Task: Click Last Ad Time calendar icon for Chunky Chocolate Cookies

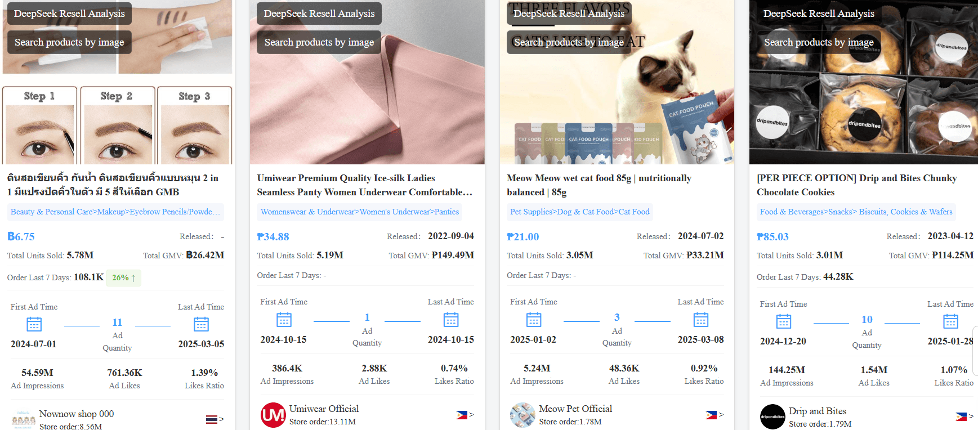Action: coord(950,321)
